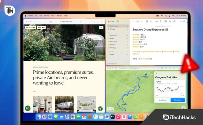The image size is (203, 125).
Task: Open the Music app in the Dock
Action: [x=118, y=117]
